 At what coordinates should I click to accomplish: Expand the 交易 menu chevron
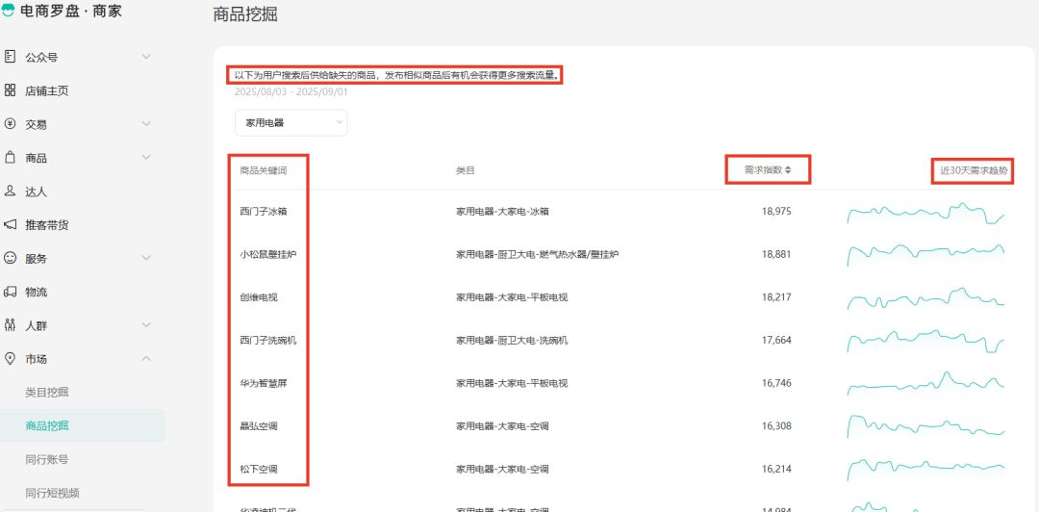click(x=146, y=124)
